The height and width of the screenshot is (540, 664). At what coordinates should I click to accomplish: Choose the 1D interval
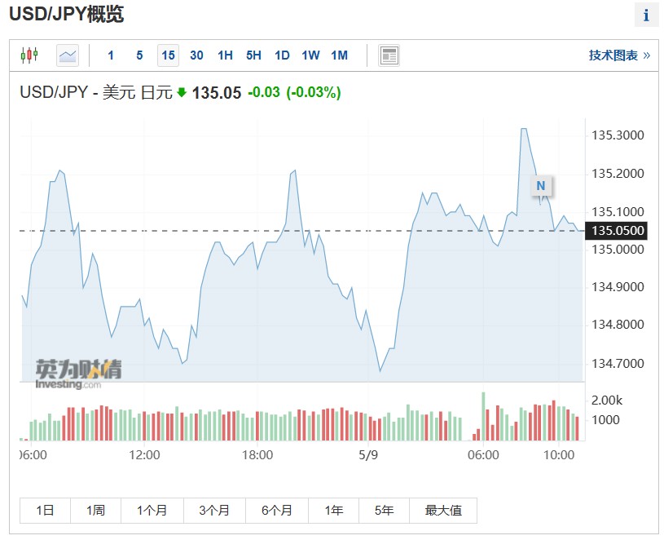[x=282, y=55]
